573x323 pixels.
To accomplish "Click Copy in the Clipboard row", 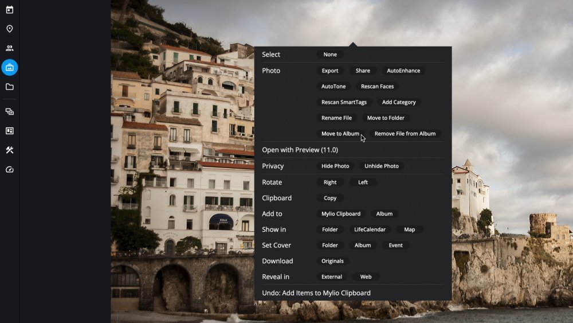I will click(330, 198).
